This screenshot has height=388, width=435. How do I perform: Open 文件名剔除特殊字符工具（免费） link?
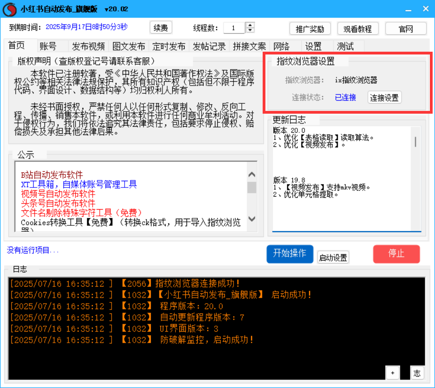click(x=82, y=212)
